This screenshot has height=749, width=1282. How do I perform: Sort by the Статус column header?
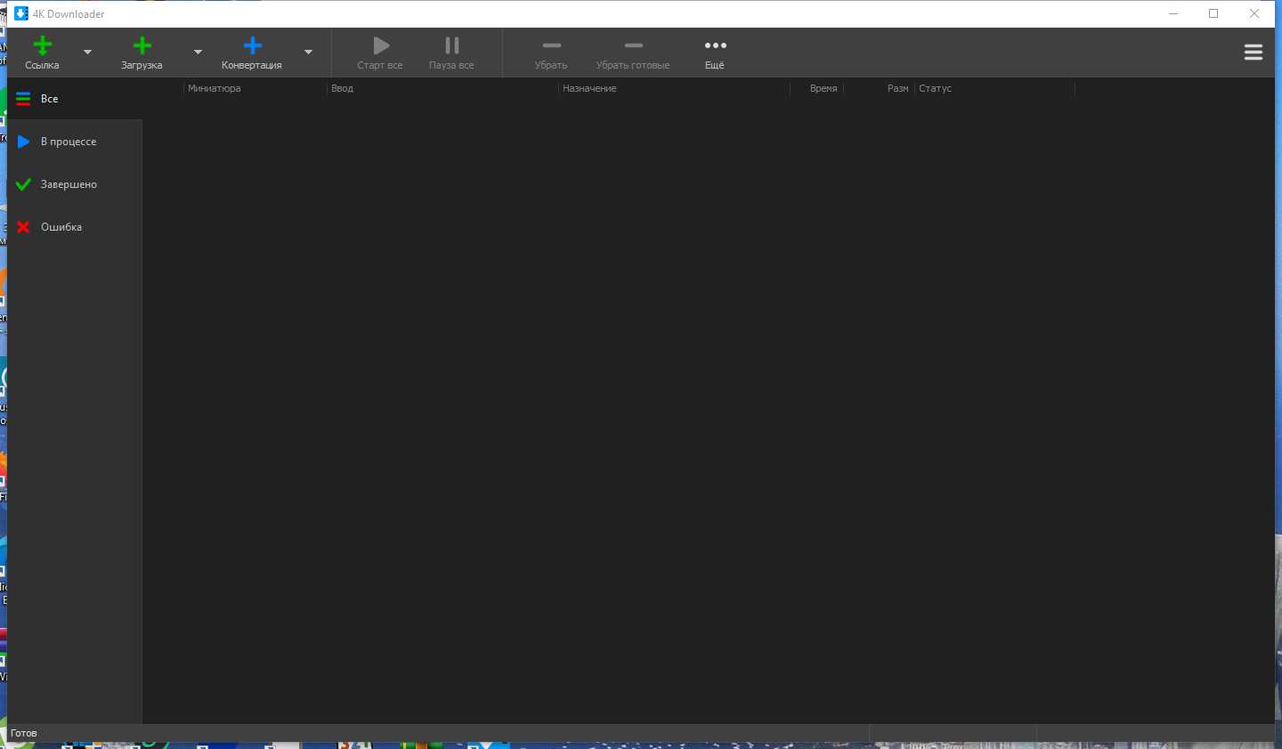click(994, 88)
